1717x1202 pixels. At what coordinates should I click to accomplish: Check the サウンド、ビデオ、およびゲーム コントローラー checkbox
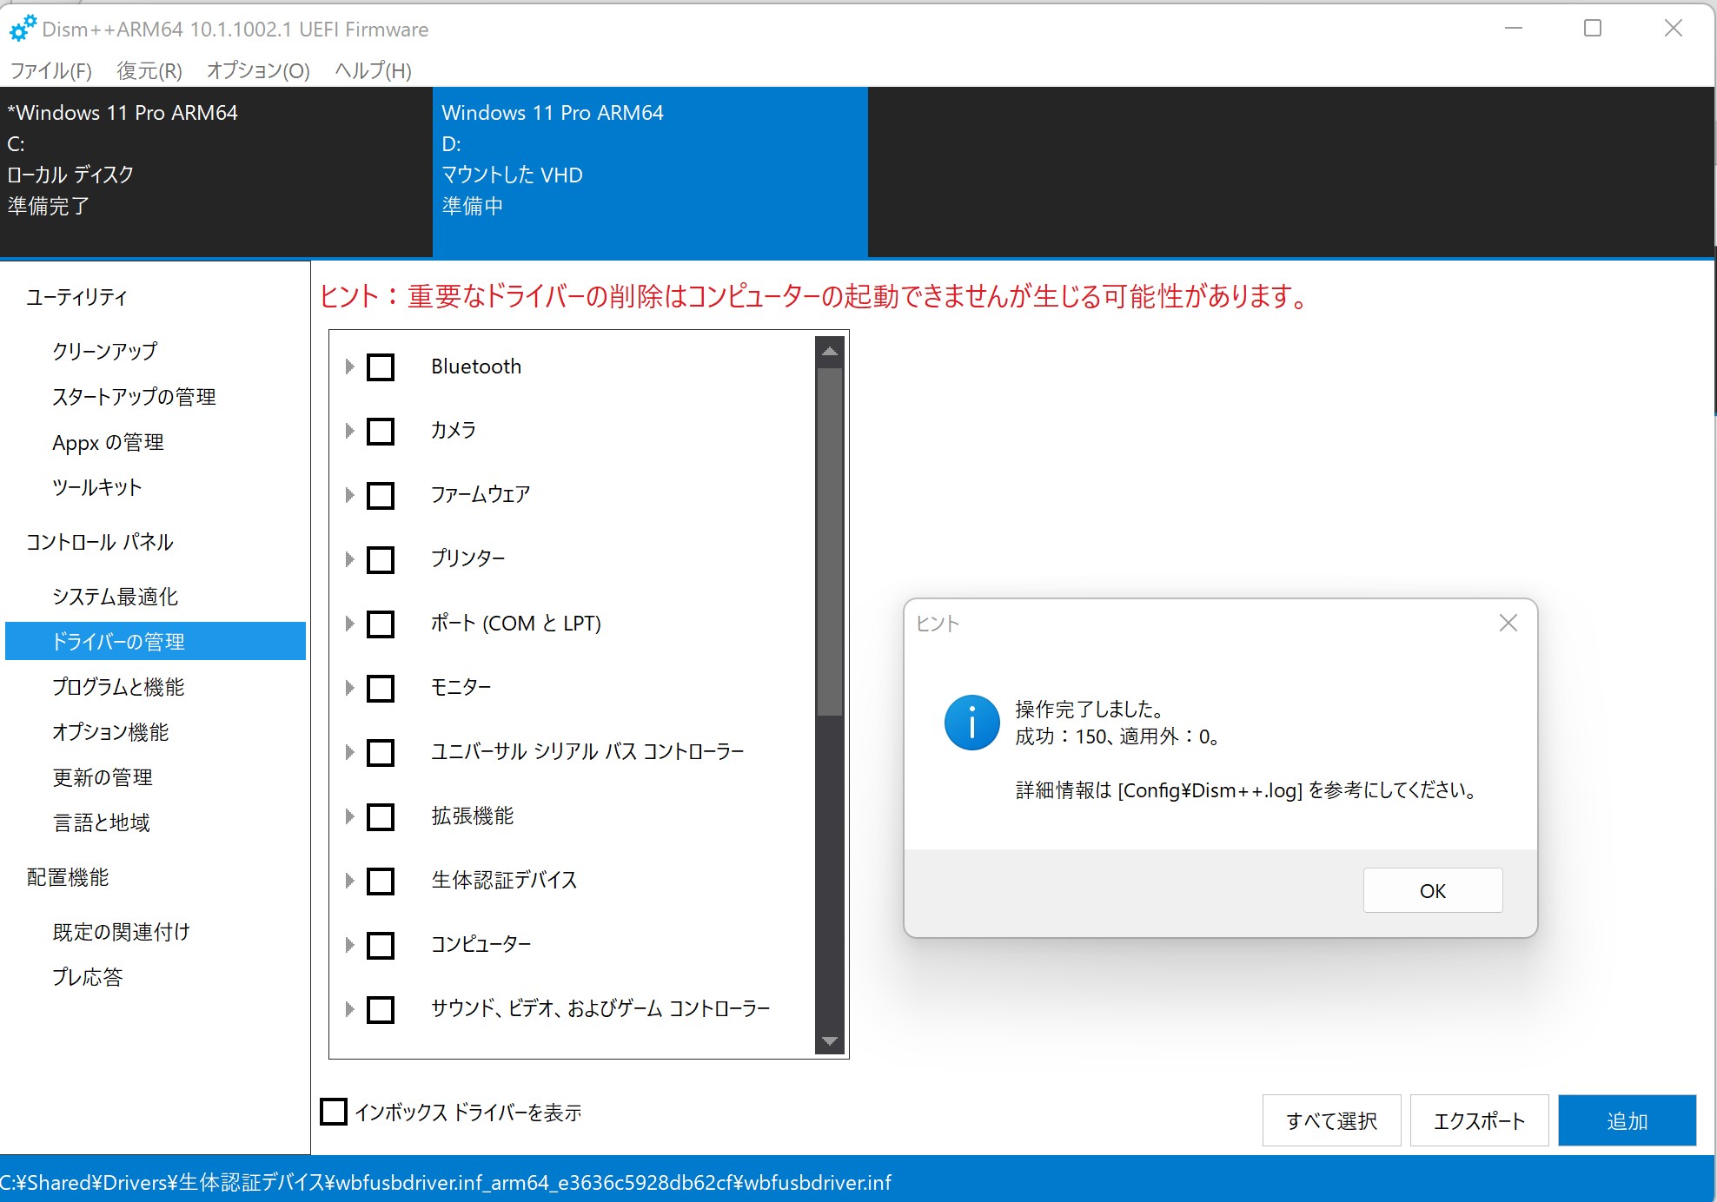[x=381, y=1009]
